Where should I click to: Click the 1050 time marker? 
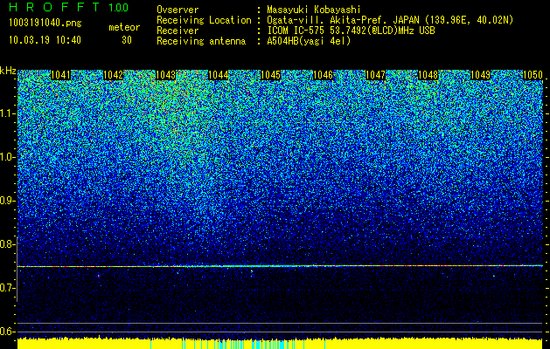(533, 75)
